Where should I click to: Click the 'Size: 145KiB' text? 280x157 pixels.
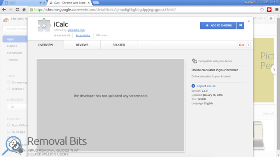click(199, 99)
